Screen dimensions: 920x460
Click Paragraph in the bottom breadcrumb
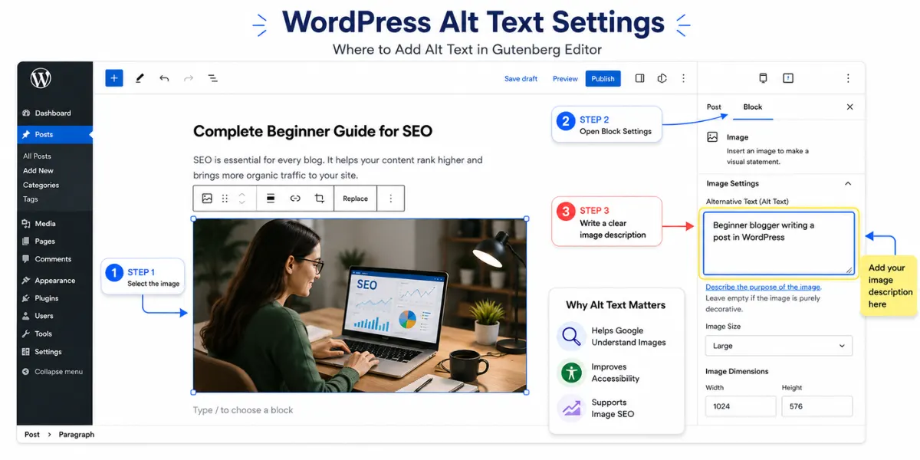point(77,435)
